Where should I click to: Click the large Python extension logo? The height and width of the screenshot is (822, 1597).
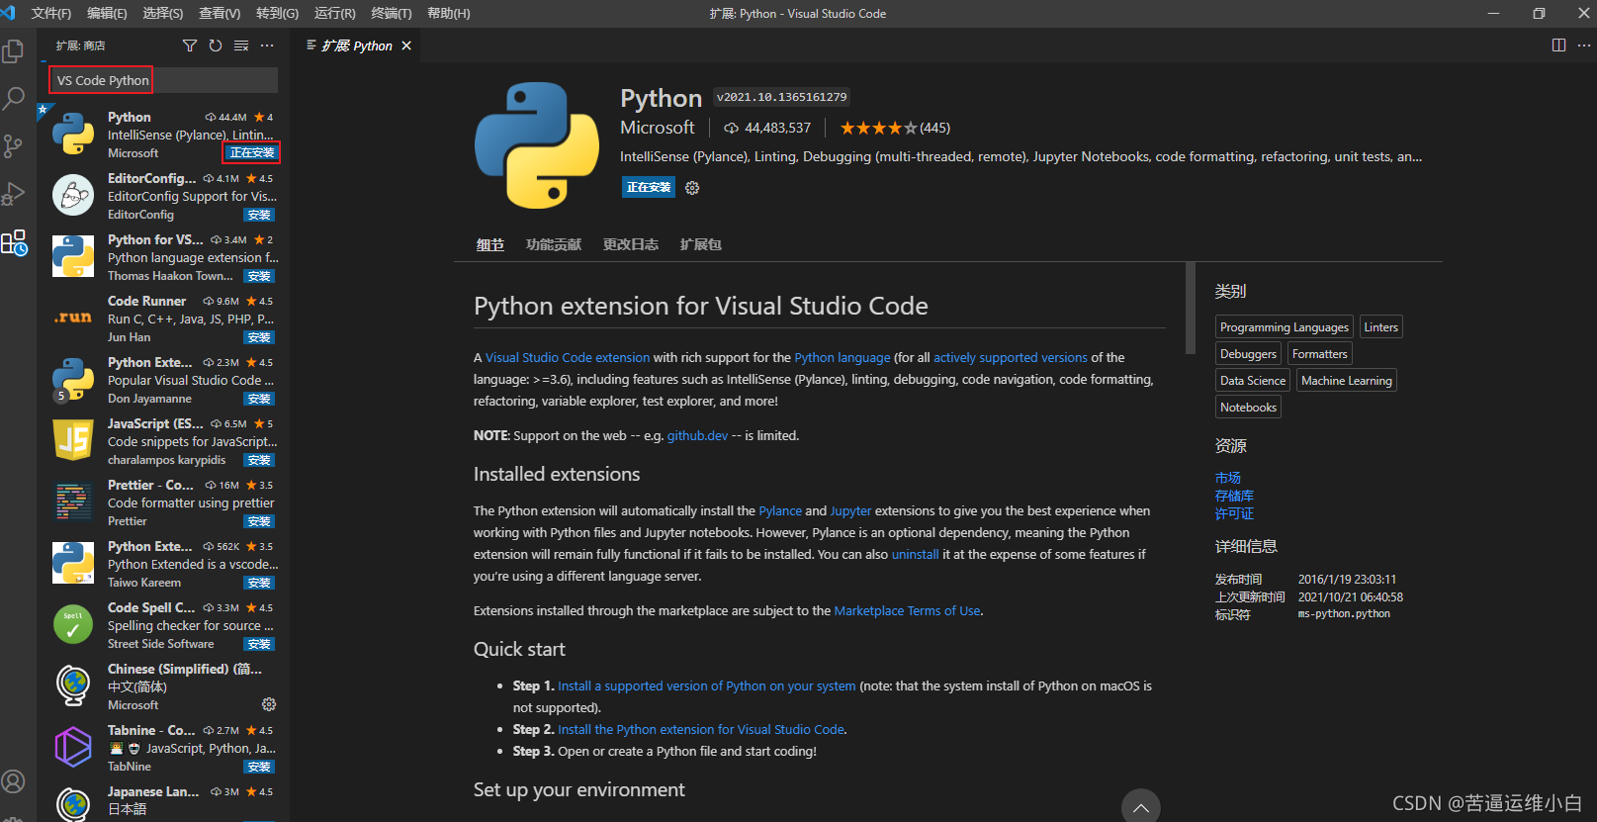(537, 145)
